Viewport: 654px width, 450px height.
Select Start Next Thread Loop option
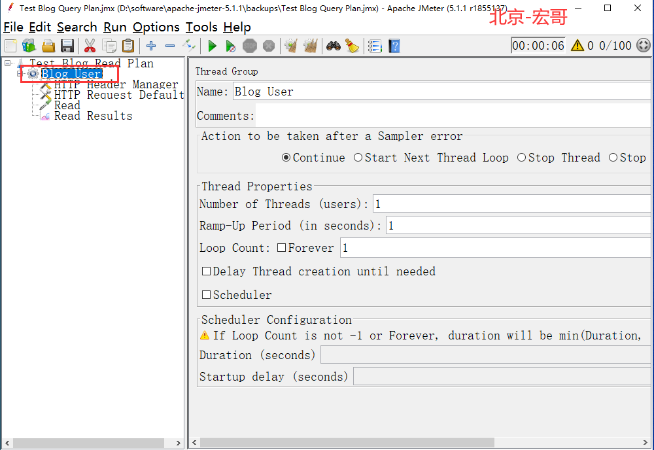pos(358,158)
